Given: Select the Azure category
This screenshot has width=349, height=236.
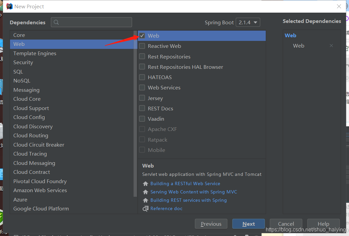Looking at the screenshot, I should tap(72, 199).
